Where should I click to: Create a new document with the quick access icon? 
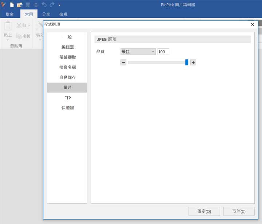[x=12, y=5]
